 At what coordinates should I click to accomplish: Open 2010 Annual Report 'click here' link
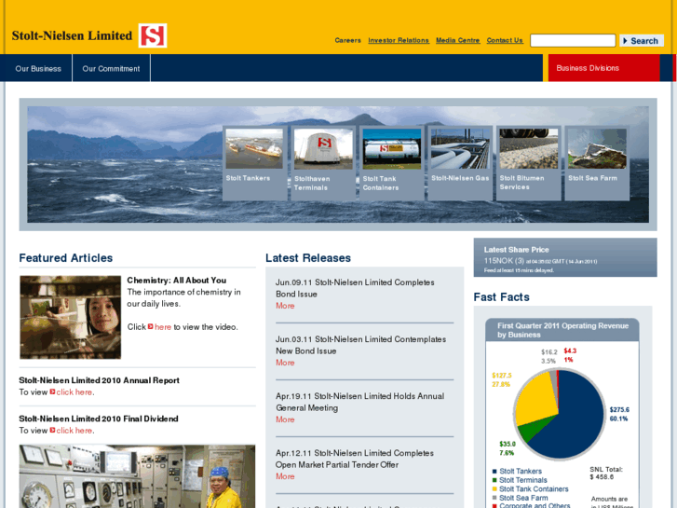pyautogui.click(x=74, y=392)
